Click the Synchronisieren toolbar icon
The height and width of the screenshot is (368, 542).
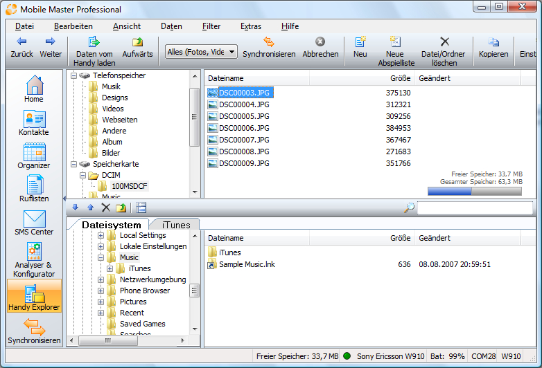point(269,42)
